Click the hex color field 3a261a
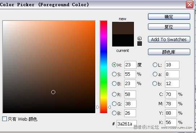Viewport: 196px width, 133px height. pyautogui.click(x=126, y=124)
